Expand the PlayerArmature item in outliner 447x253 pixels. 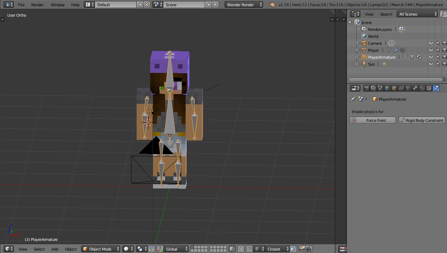[357, 57]
